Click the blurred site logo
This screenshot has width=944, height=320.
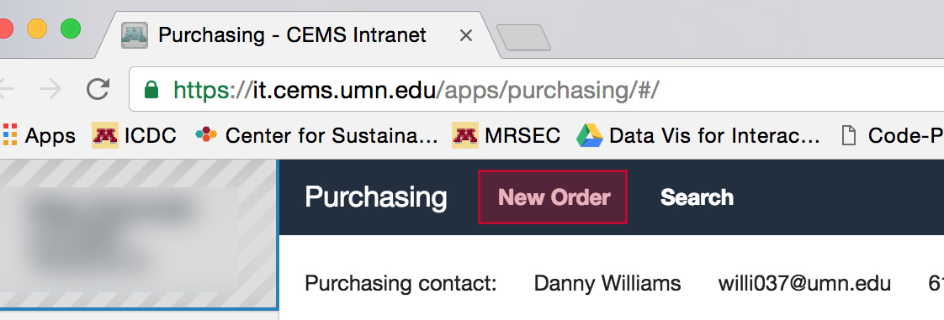point(139,234)
